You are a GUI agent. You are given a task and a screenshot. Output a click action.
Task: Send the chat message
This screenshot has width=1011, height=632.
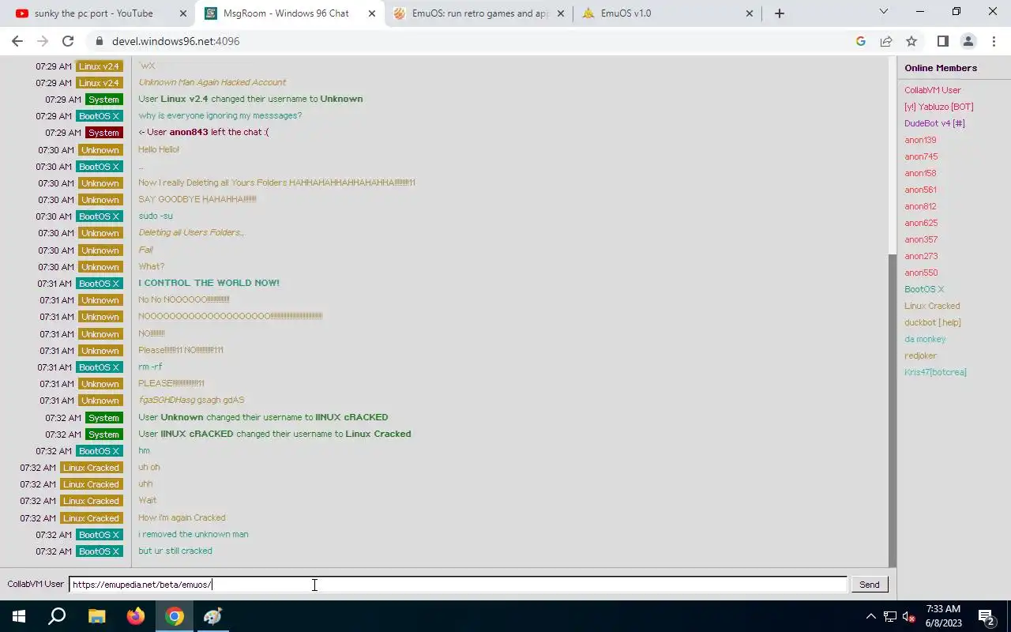(869, 585)
